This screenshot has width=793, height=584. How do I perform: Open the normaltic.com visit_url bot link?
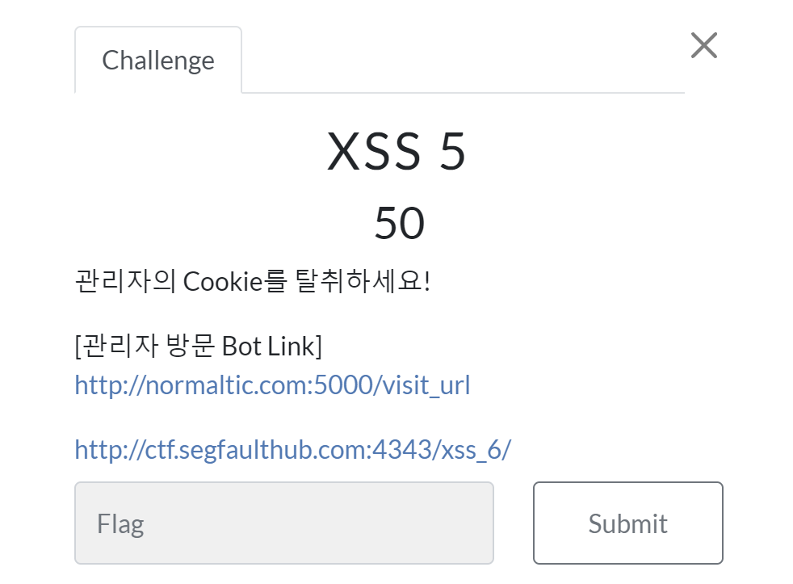(x=272, y=385)
